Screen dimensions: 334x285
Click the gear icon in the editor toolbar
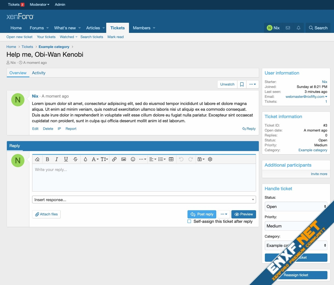click(x=210, y=159)
